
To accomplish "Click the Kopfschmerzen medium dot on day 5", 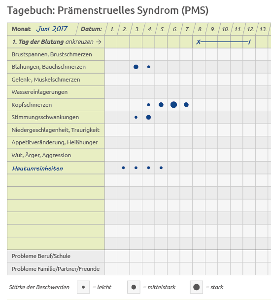I will coord(161,105).
